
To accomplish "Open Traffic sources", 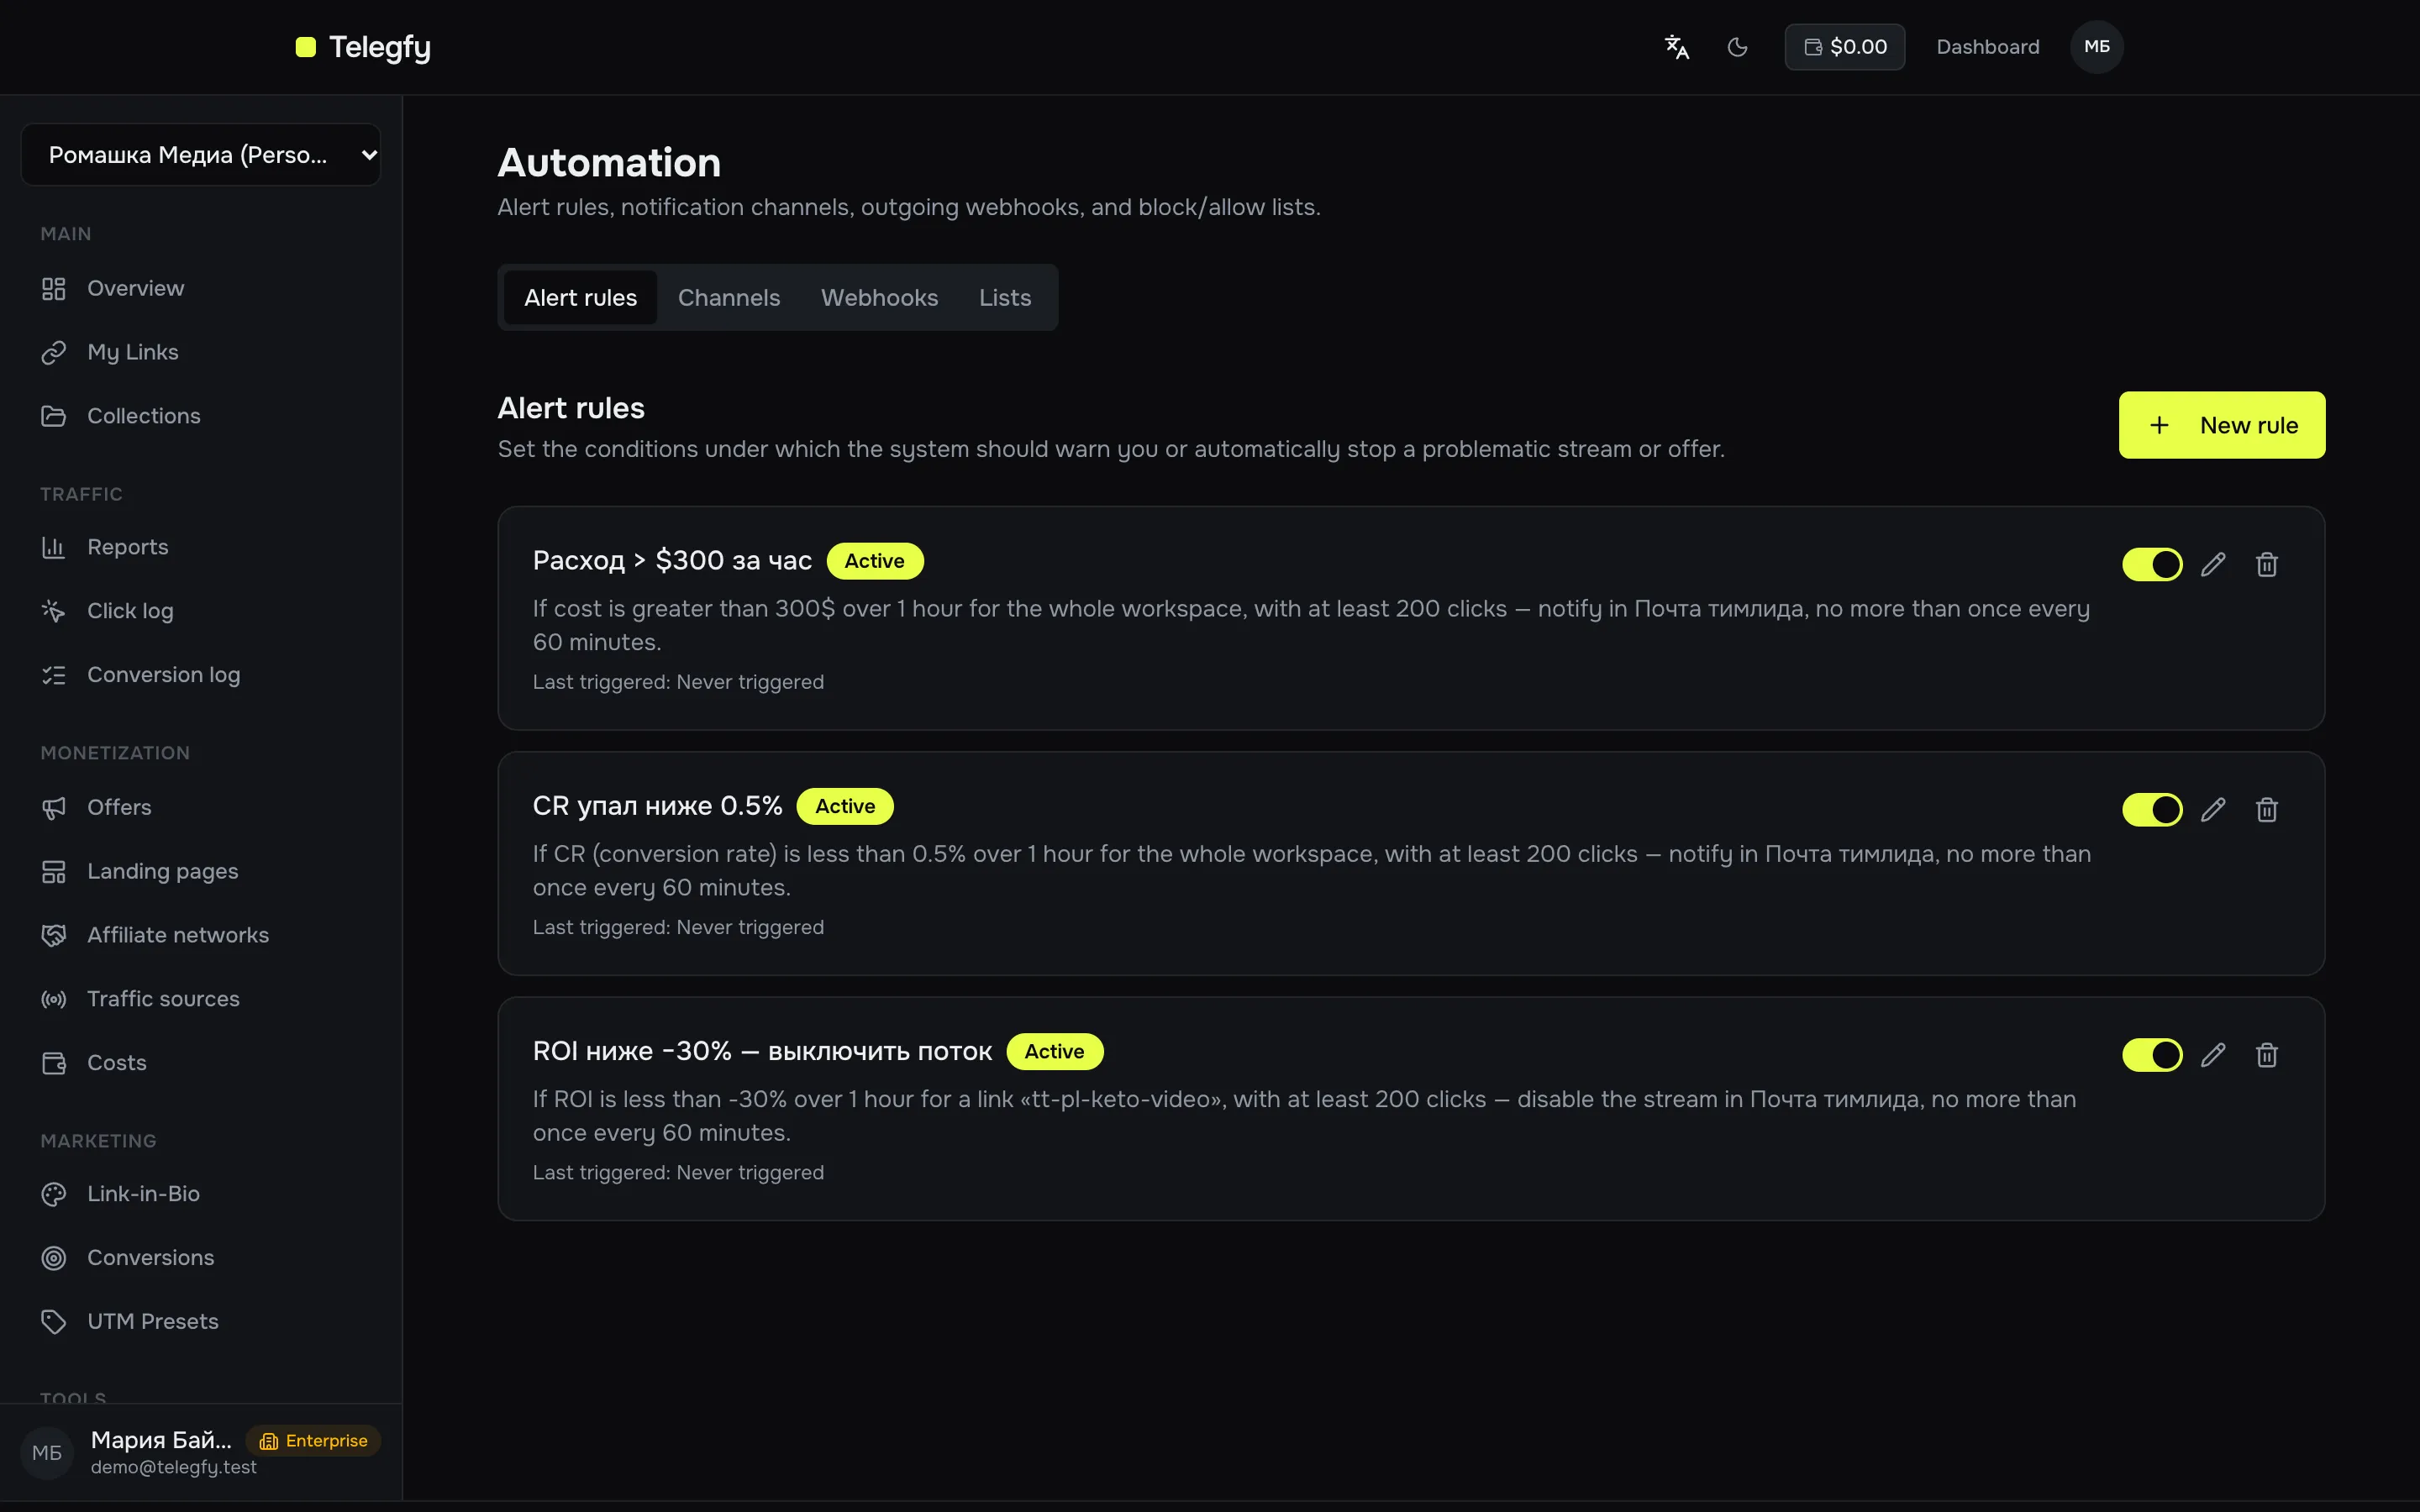I will point(201,999).
